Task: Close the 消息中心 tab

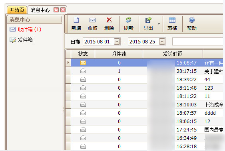Action: point(63,10)
